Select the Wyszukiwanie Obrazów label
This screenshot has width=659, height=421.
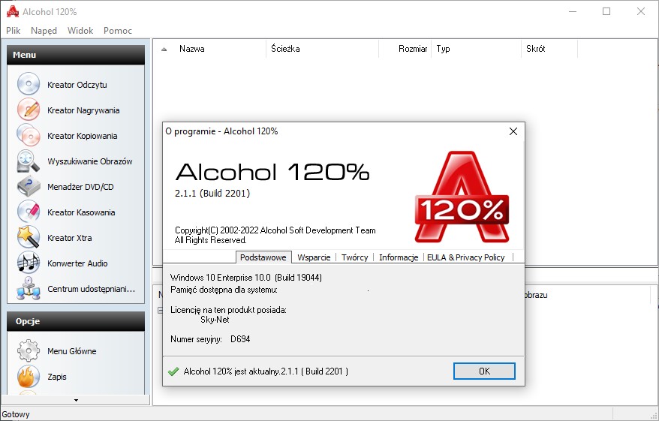click(90, 161)
